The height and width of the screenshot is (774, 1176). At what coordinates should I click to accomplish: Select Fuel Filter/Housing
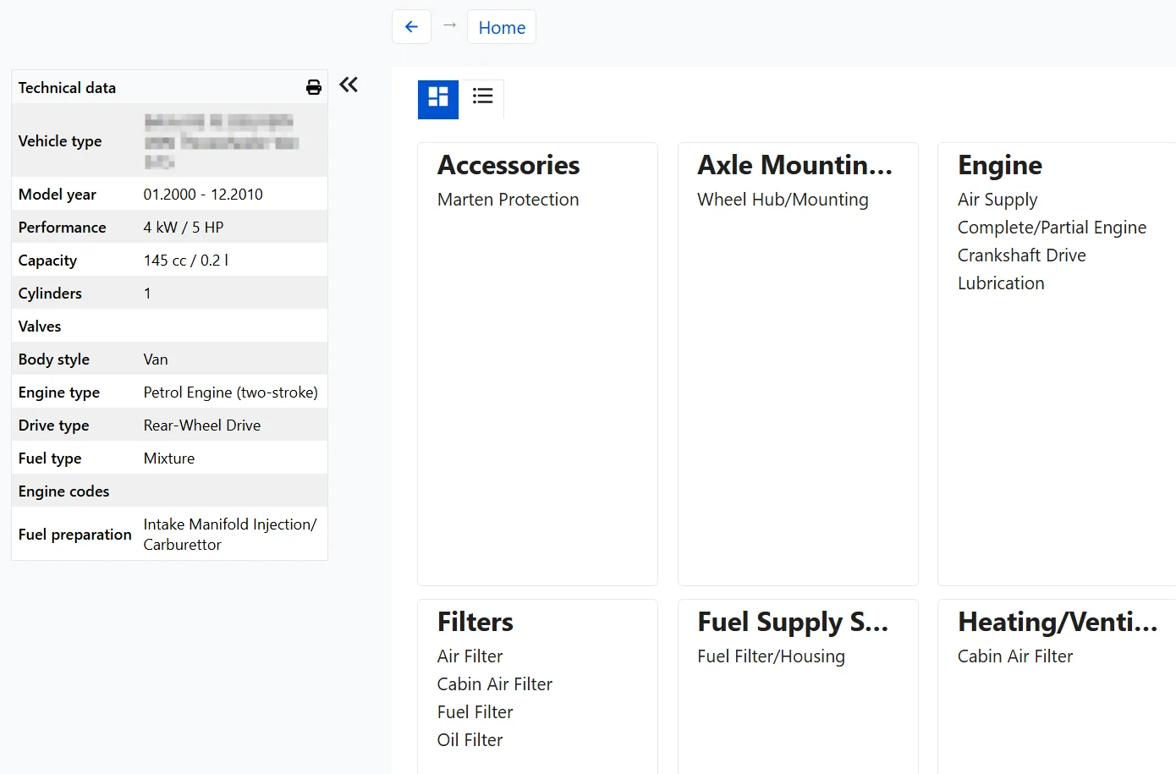771,656
